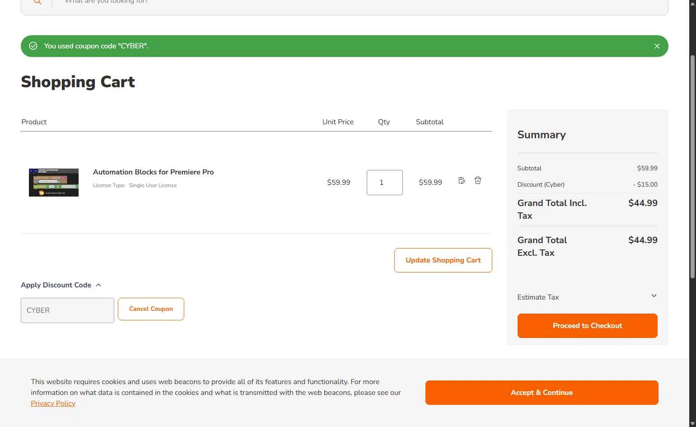Click the scrollbar down arrow
The image size is (696, 427).
(692, 423)
